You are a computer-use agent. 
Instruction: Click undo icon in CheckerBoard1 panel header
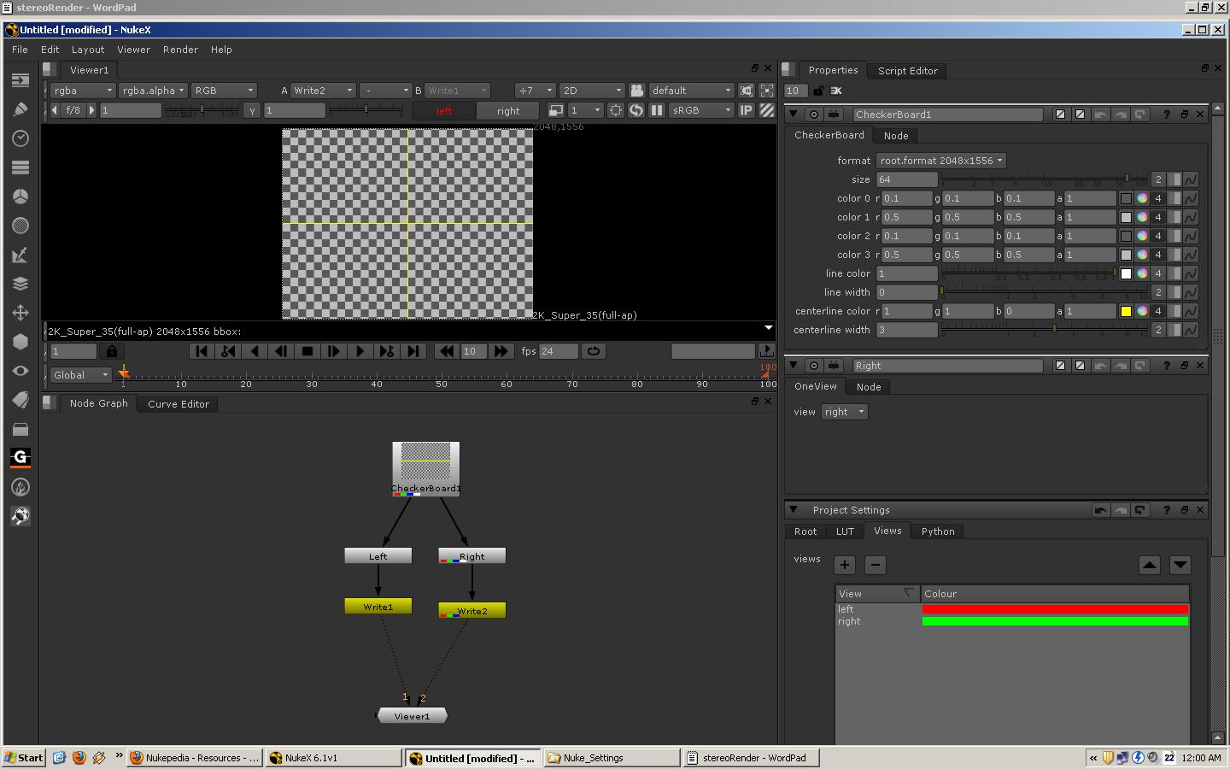click(1101, 114)
